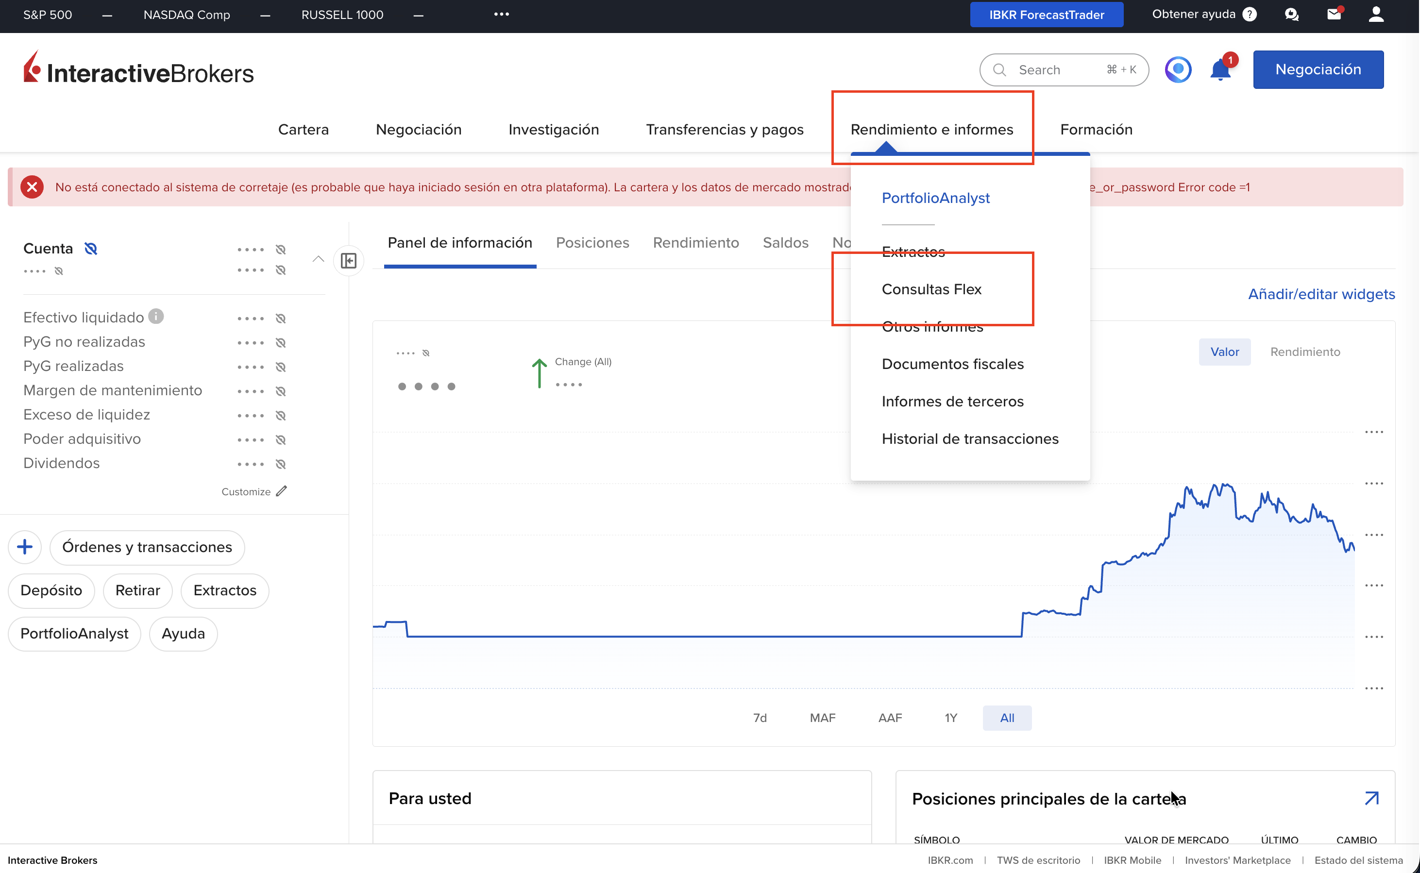Switch to Saldos tab

point(785,242)
